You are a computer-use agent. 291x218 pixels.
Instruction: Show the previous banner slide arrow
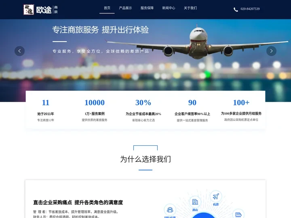coord(19,51)
